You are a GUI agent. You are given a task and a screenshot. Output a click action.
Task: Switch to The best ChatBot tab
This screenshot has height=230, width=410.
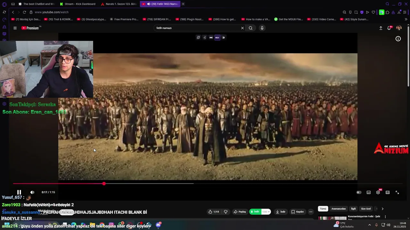tap(36, 4)
